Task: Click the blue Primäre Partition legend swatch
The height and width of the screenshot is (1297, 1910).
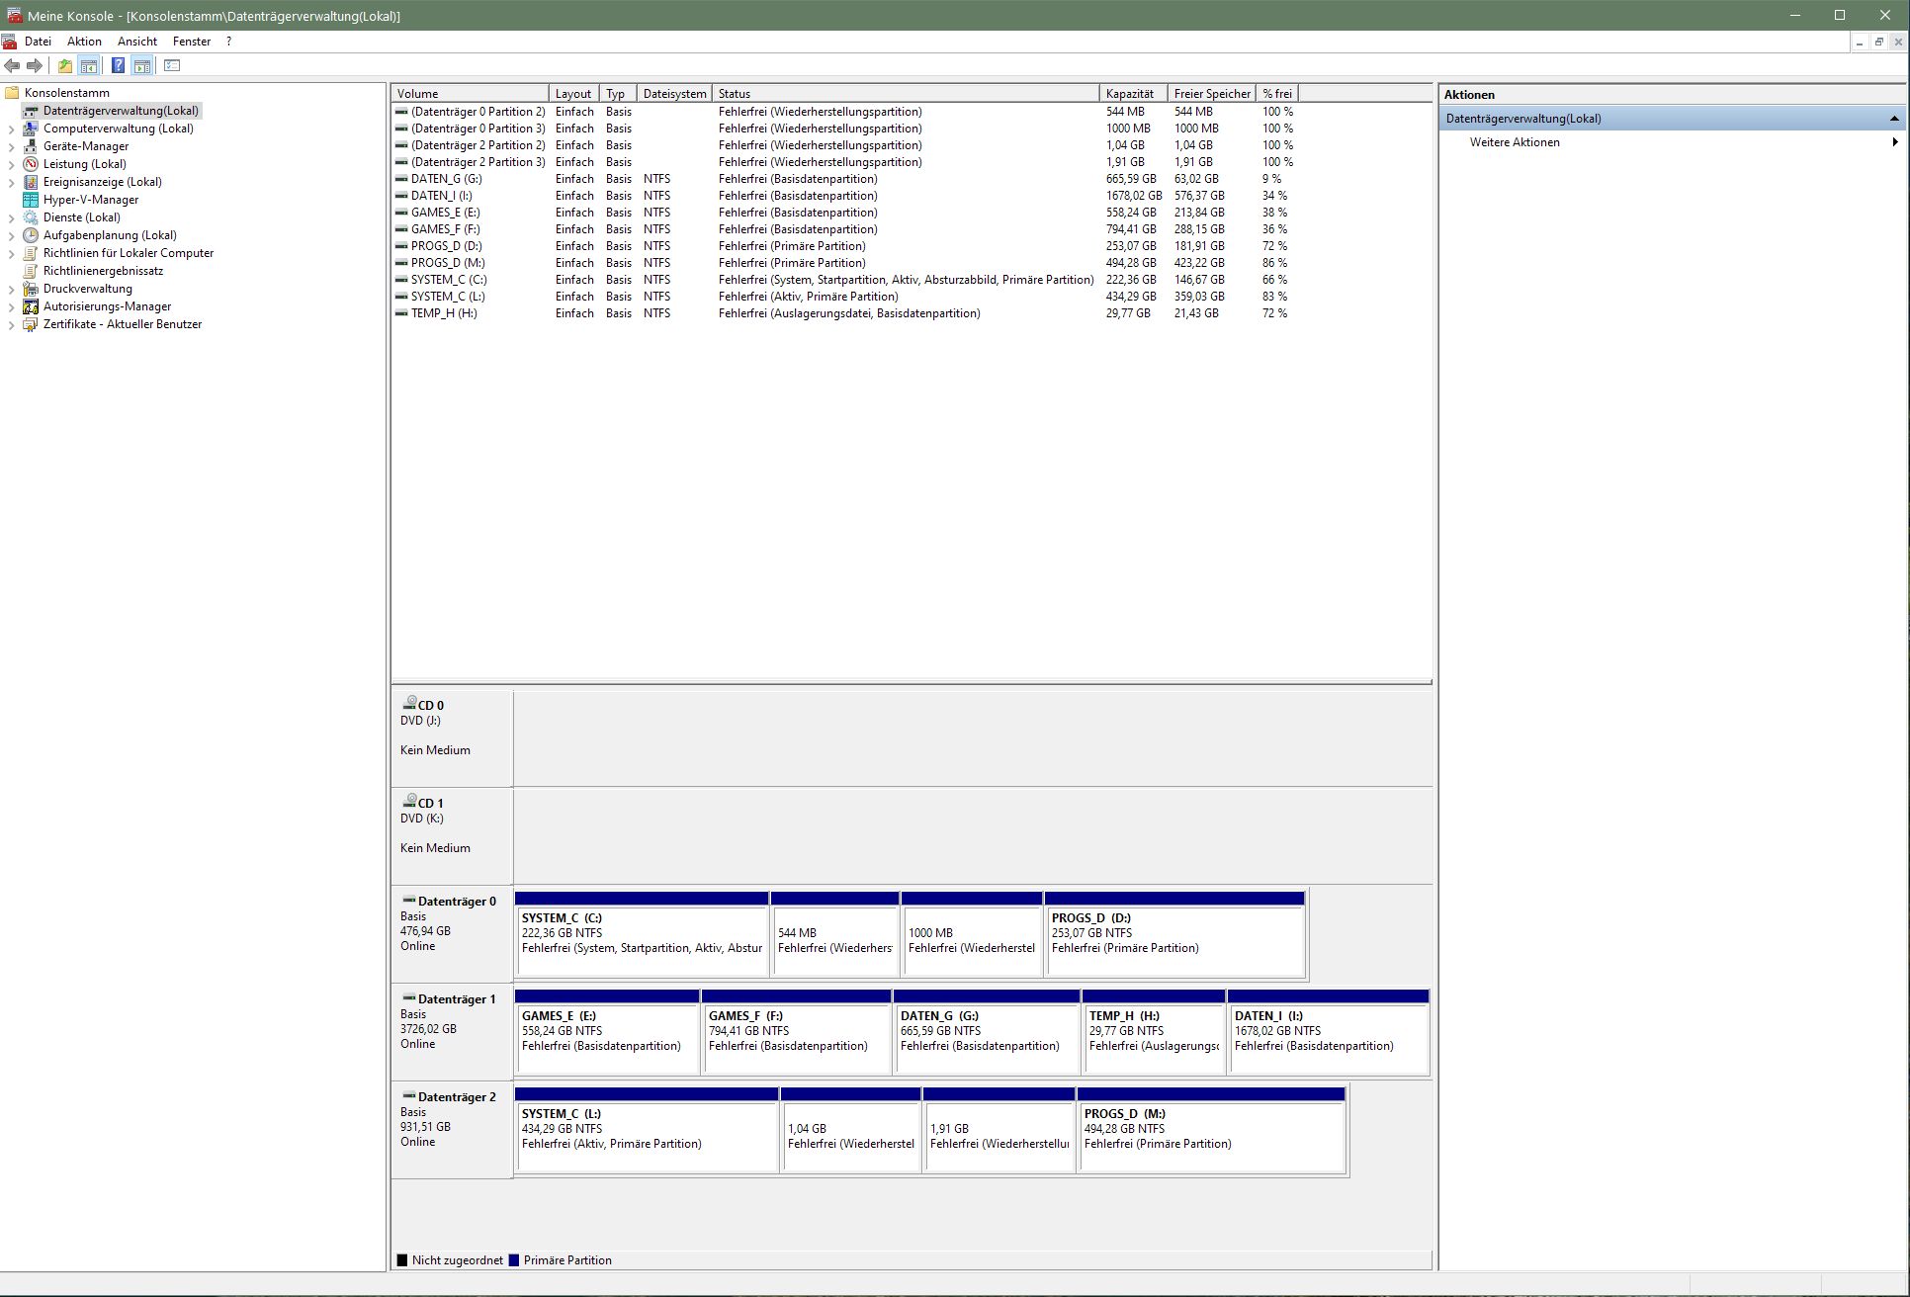Action: coord(514,1260)
